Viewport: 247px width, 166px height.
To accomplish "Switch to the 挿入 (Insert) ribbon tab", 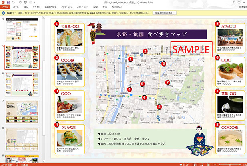I will point(26,7).
